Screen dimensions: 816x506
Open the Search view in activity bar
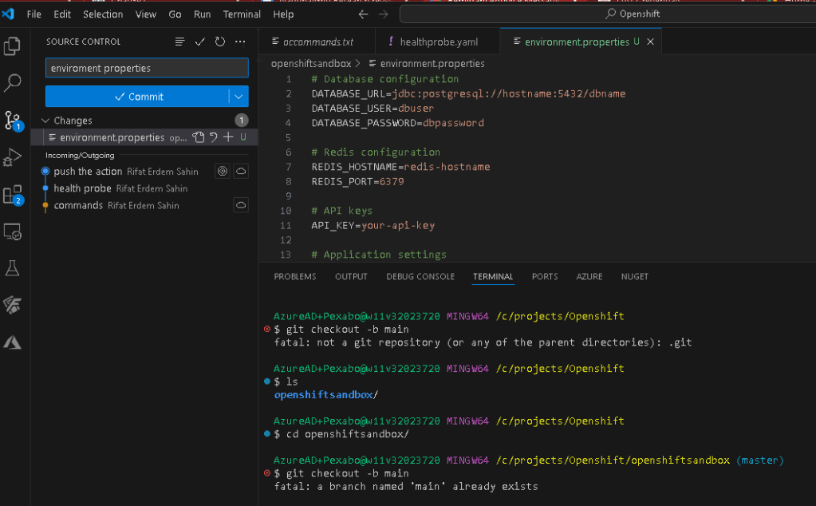point(12,82)
